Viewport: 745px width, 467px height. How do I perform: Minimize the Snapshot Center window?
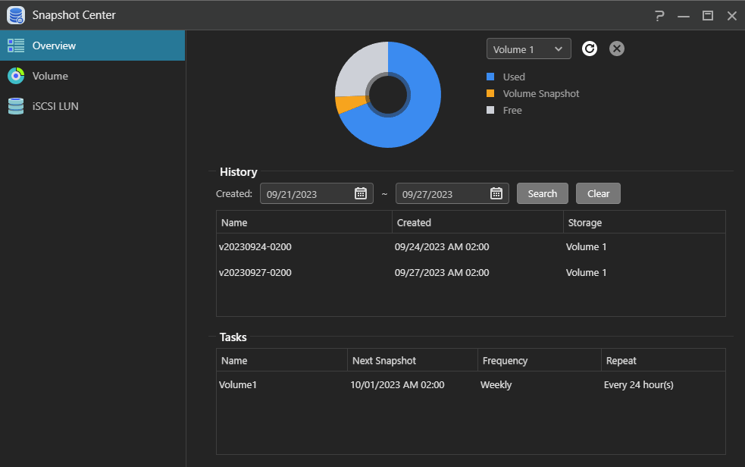coord(684,16)
